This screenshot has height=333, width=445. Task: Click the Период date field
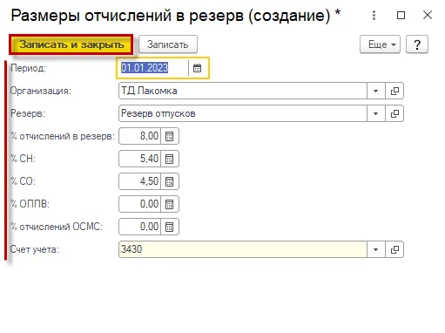click(x=153, y=68)
